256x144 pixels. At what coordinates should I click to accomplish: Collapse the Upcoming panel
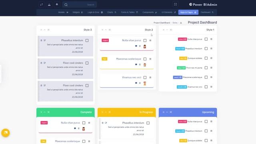pos(167,112)
